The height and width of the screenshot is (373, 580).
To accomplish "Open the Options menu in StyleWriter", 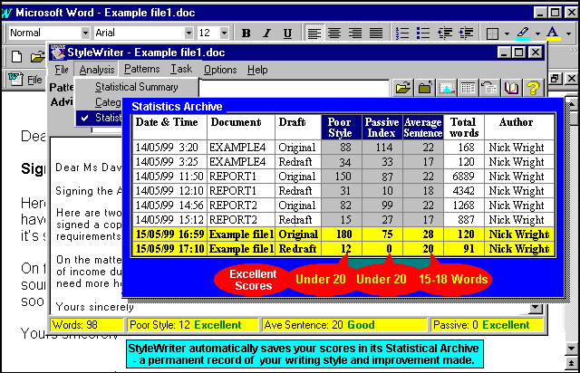I will tap(220, 70).
